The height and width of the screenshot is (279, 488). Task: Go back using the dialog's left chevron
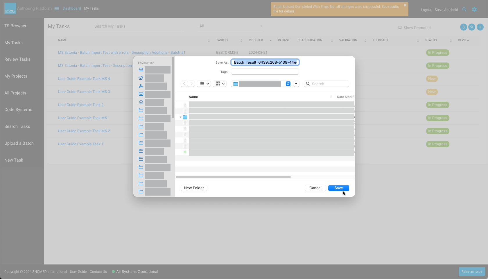click(x=184, y=84)
